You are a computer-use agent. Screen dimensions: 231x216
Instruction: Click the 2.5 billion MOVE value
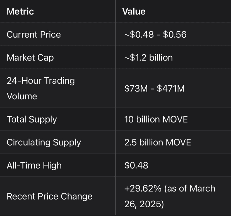click(158, 142)
